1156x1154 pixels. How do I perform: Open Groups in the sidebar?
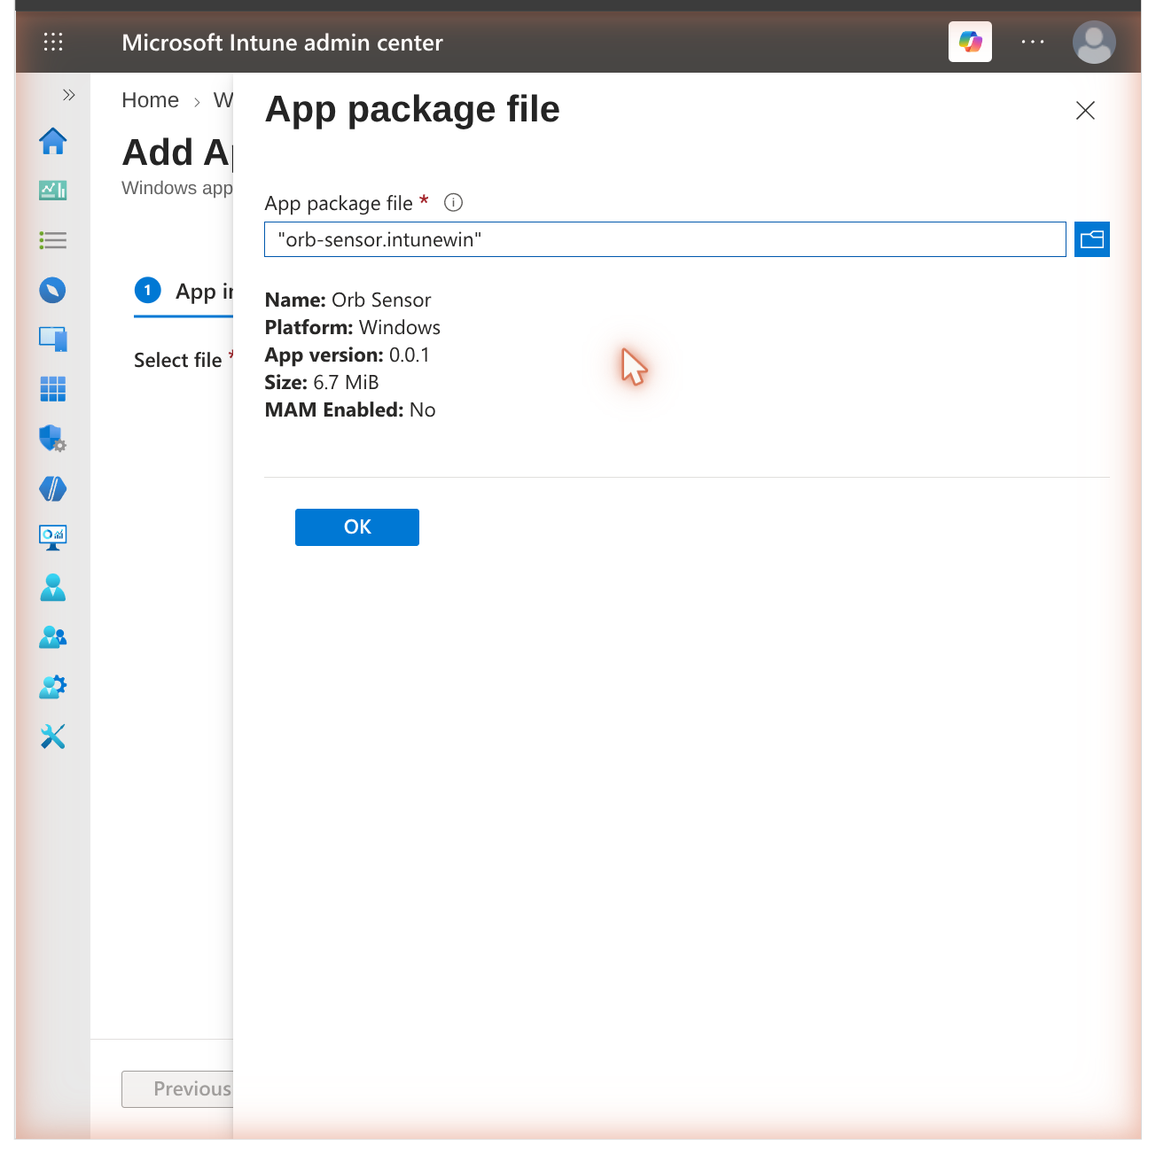(53, 636)
